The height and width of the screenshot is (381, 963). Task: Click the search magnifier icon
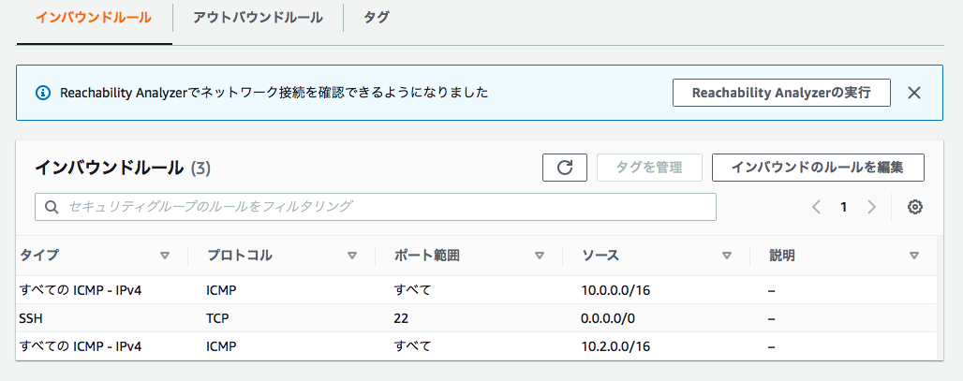click(52, 207)
